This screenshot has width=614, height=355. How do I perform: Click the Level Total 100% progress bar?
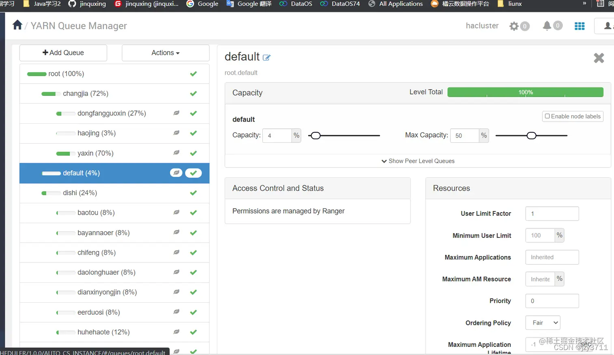click(525, 92)
